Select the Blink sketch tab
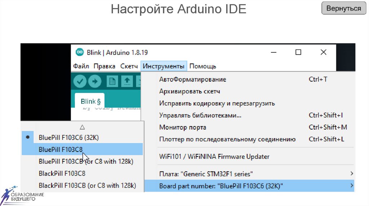 90,101
